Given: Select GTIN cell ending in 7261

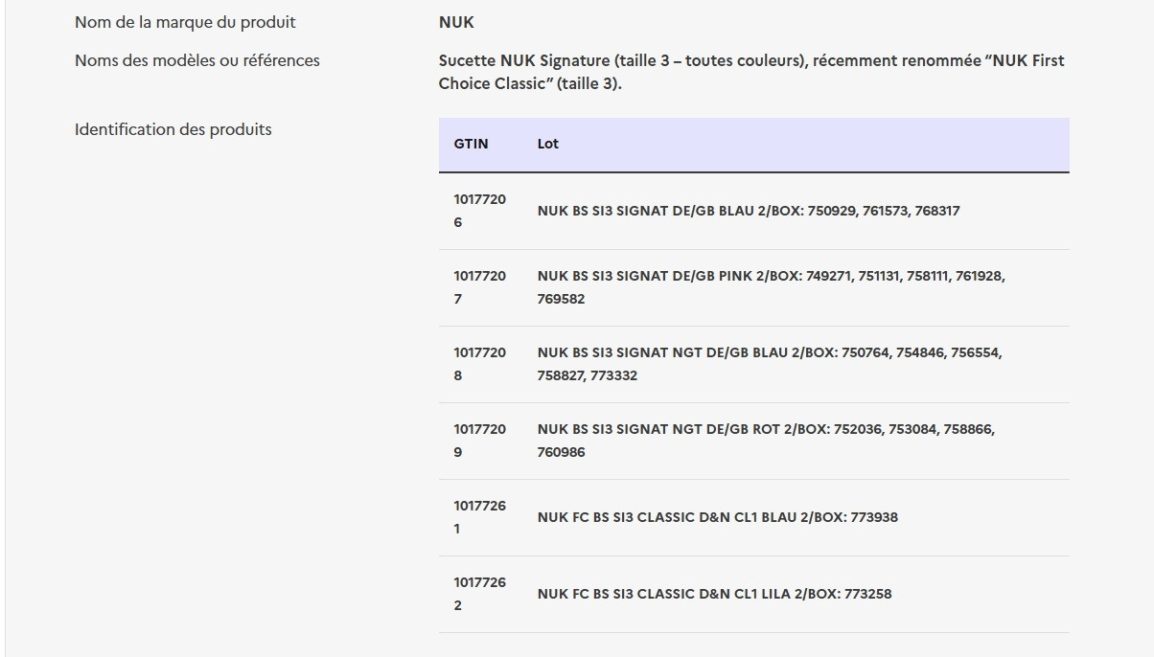Looking at the screenshot, I should (479, 517).
